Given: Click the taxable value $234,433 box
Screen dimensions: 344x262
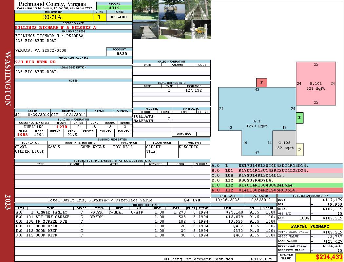Looking at the screenshot, I should [x=319, y=257].
